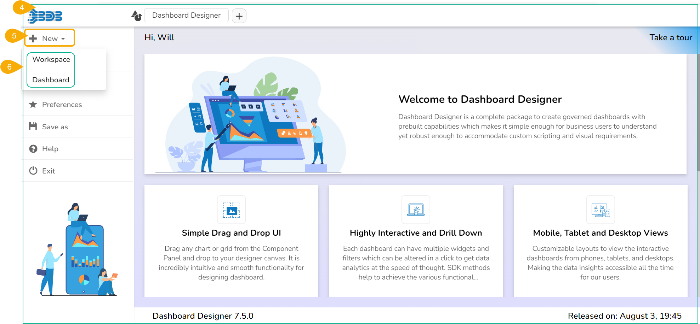Collapse the New dropdown caret

63,39
